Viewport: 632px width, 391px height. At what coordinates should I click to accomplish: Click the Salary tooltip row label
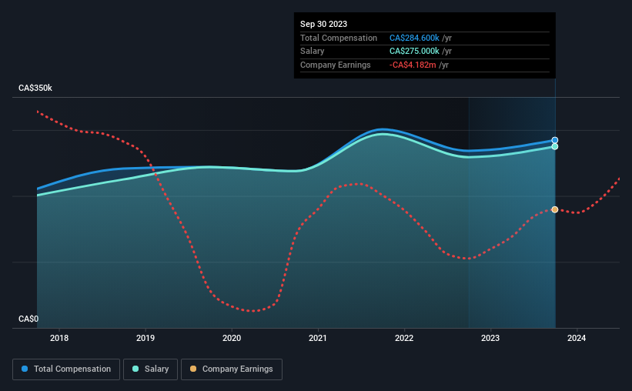(312, 52)
